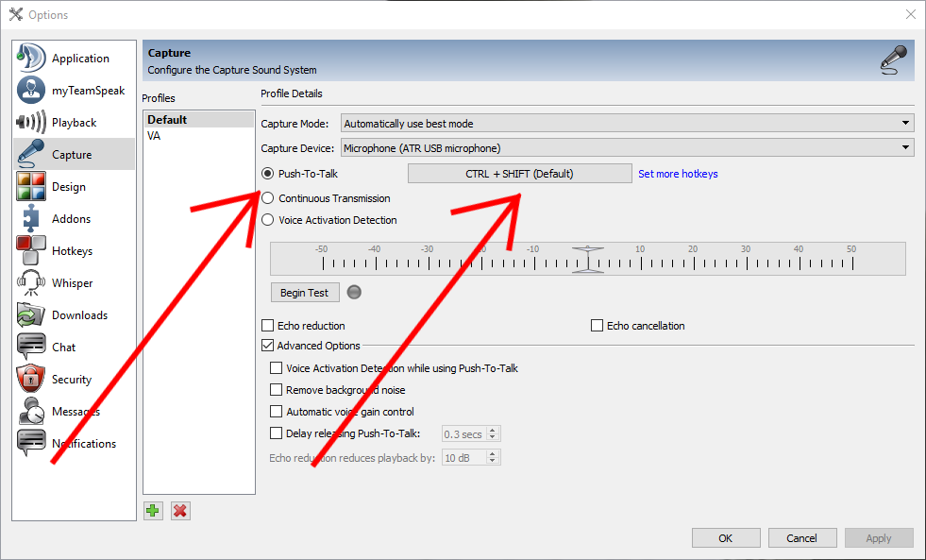Image resolution: width=926 pixels, height=560 pixels.
Task: Select the VA capture profile
Action: (199, 136)
